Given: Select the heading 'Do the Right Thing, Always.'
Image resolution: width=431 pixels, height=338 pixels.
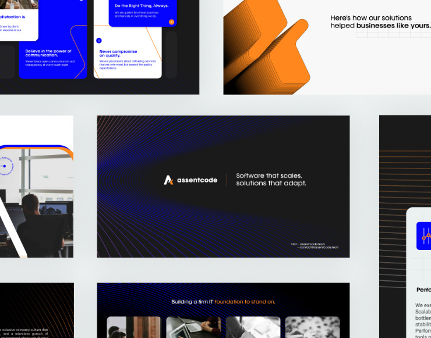Looking at the screenshot, I should [x=142, y=6].
